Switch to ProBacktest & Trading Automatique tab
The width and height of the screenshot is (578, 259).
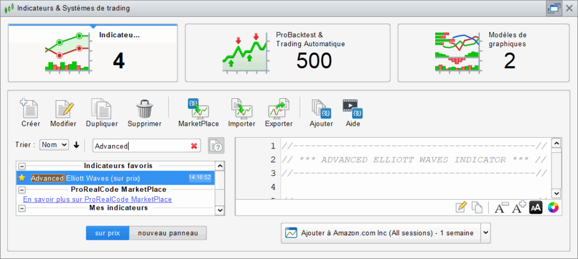(x=287, y=52)
